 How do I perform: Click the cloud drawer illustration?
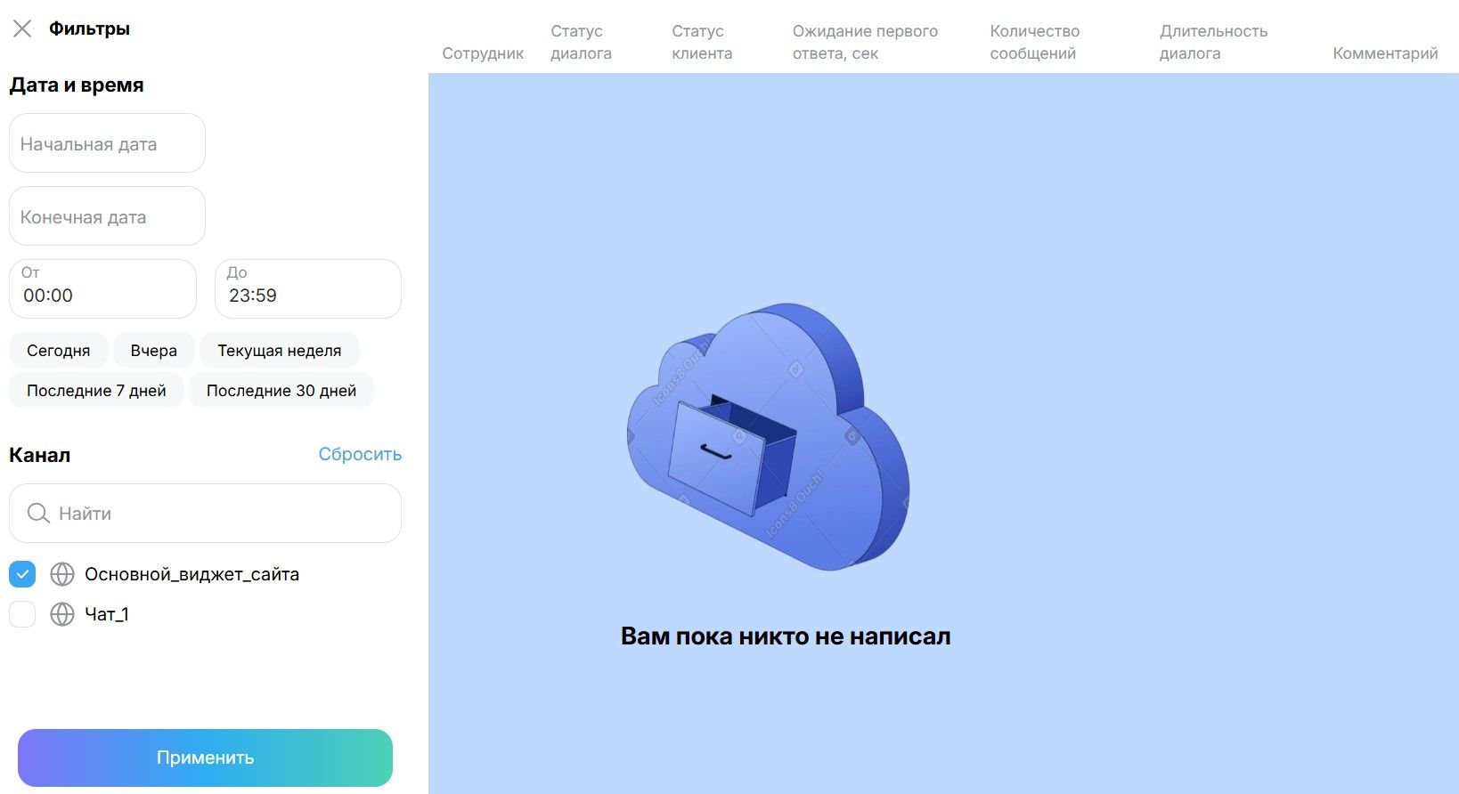pyautogui.click(x=769, y=436)
